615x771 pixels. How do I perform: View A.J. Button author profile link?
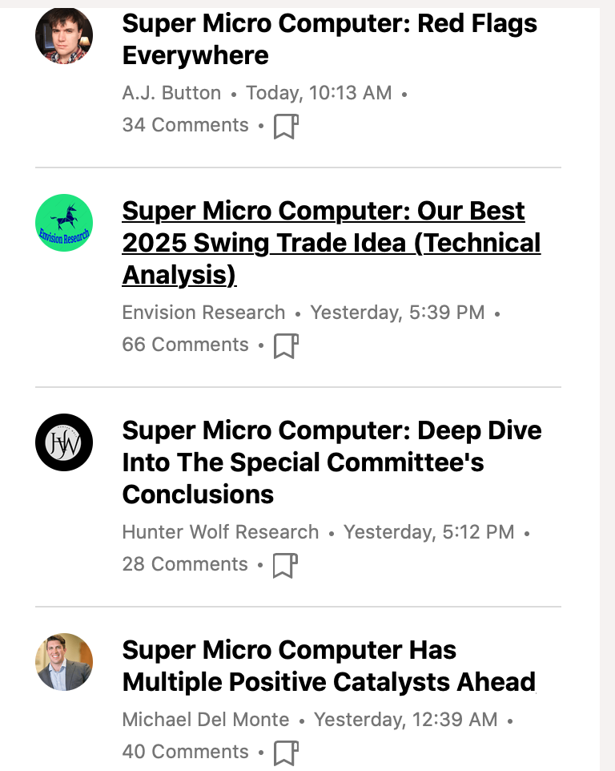click(171, 93)
